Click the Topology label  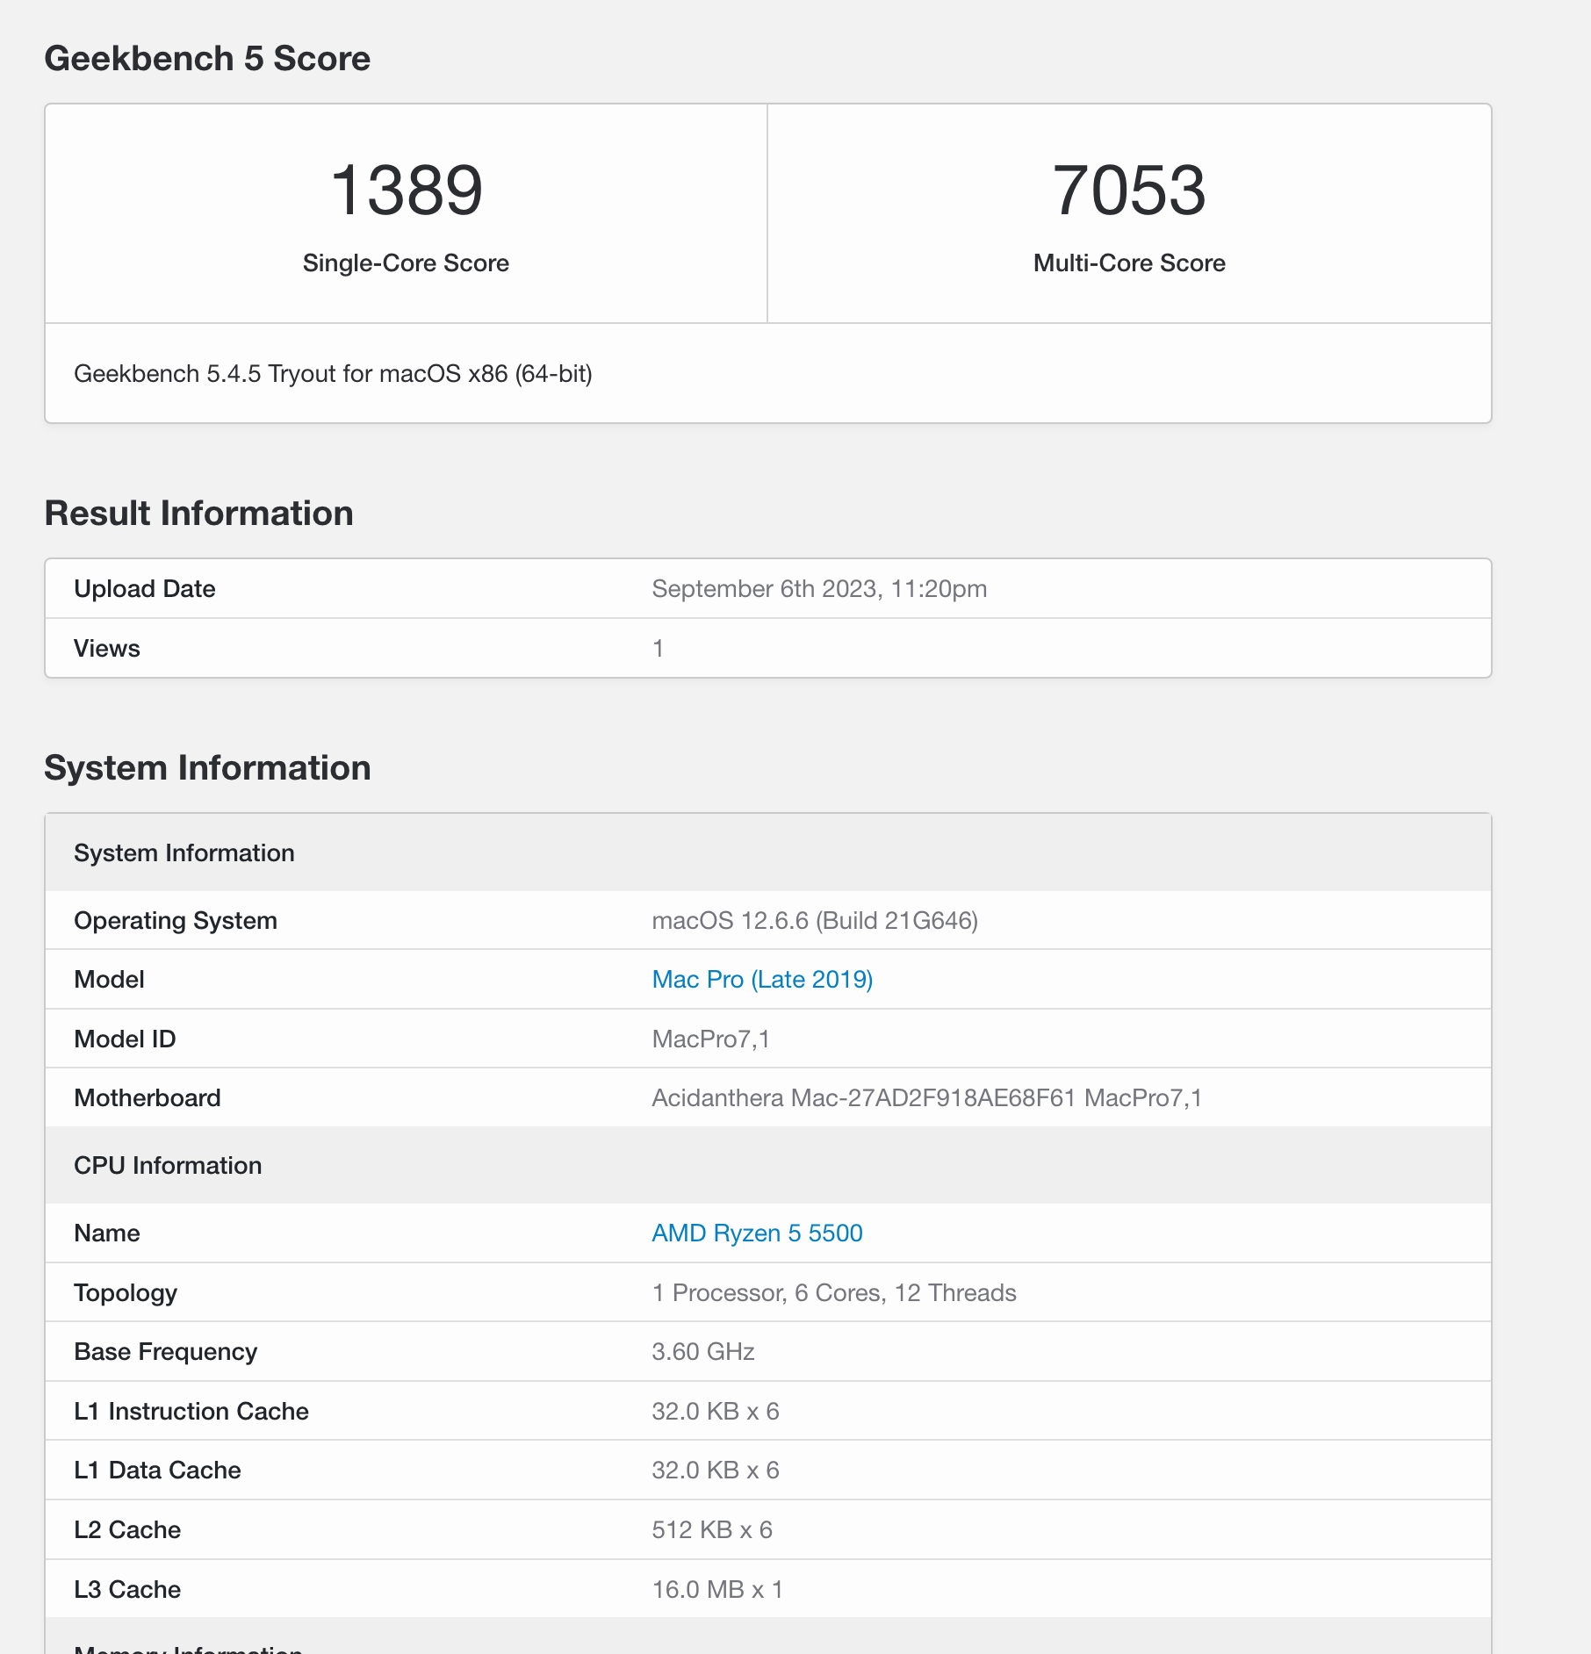tap(126, 1292)
